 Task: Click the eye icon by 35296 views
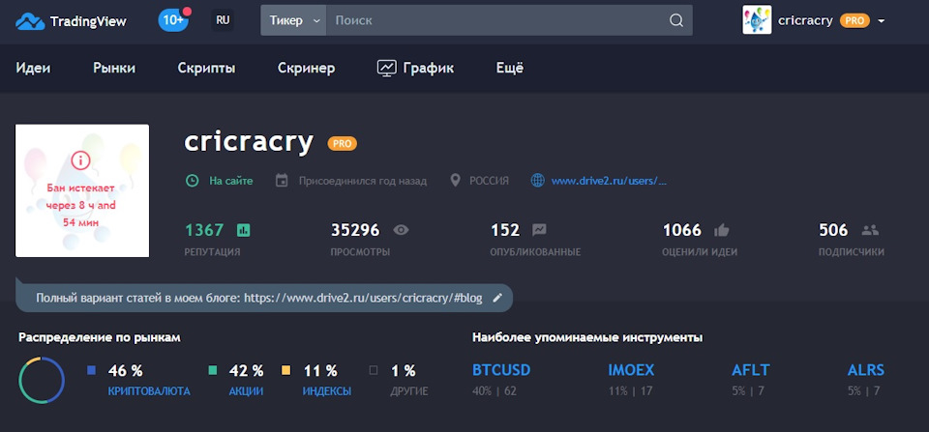[x=401, y=230]
